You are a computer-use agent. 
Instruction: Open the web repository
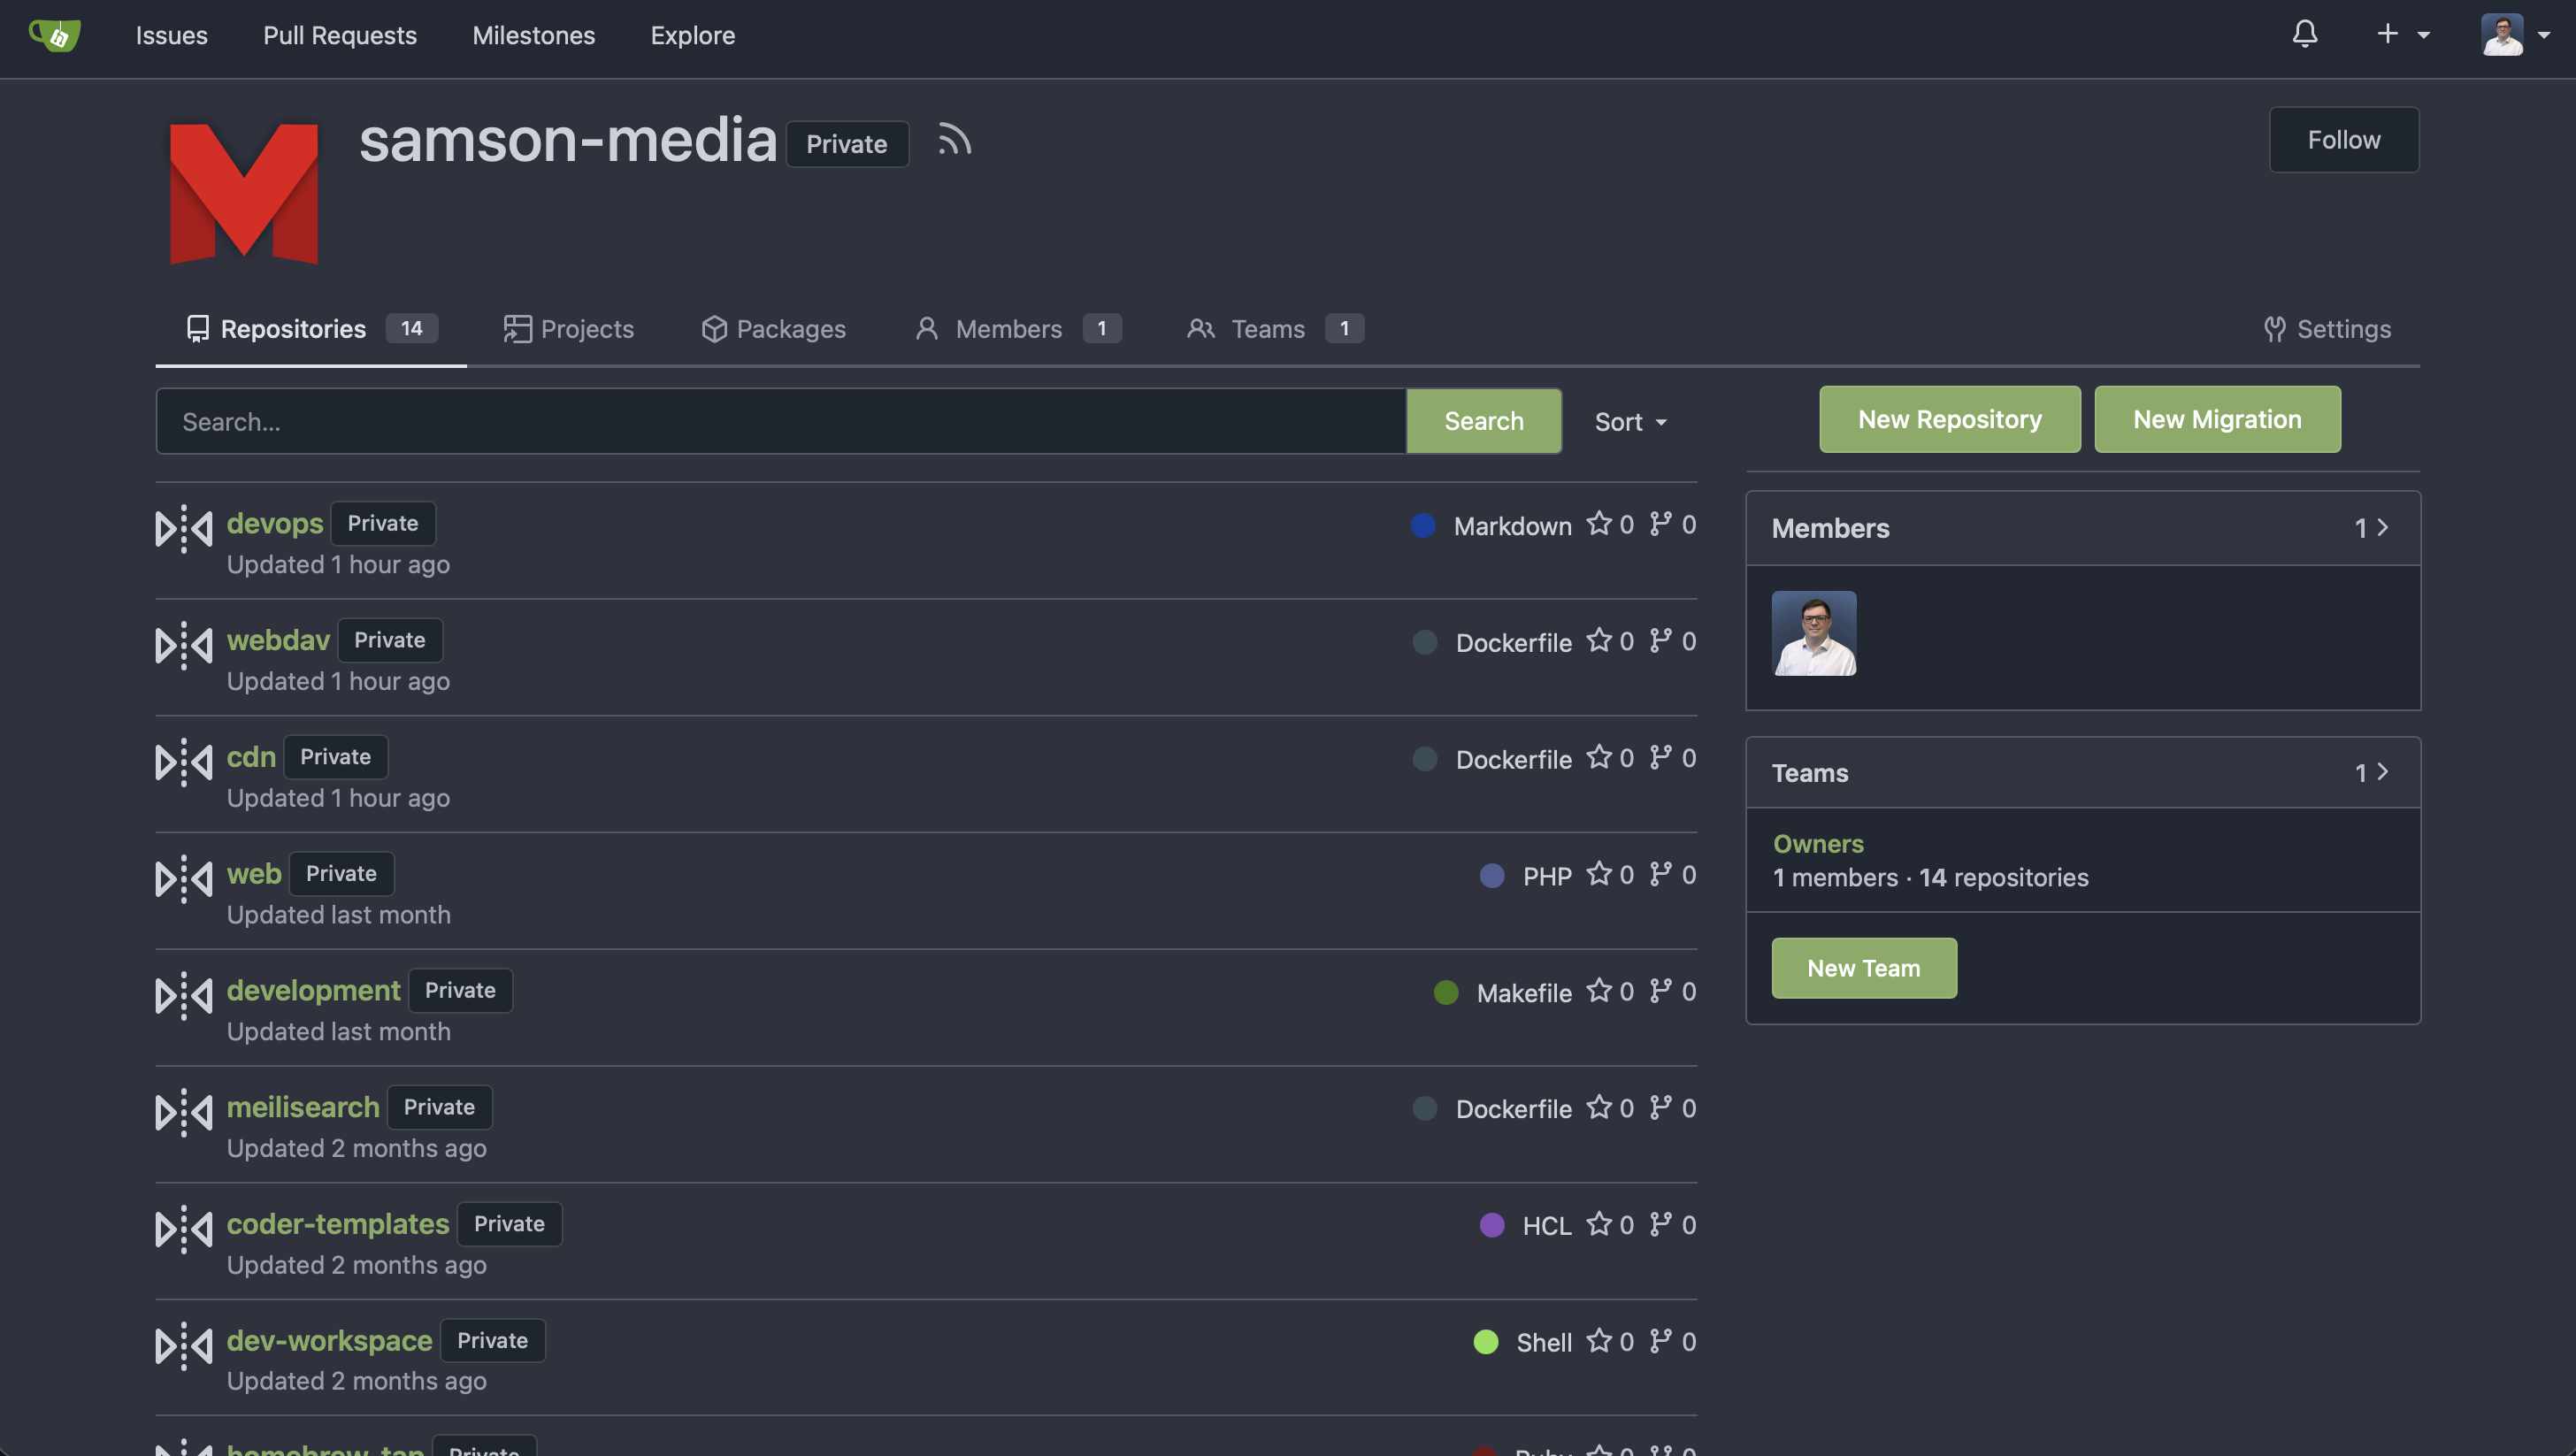(x=254, y=874)
